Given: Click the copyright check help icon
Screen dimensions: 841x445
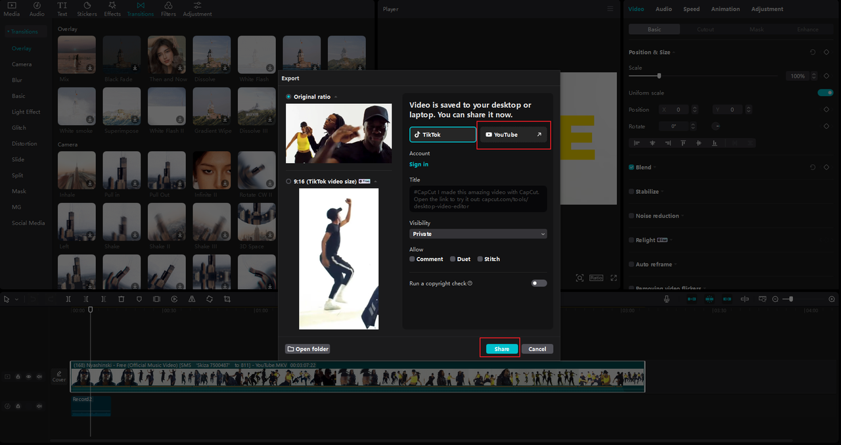Looking at the screenshot, I should pyautogui.click(x=470, y=283).
